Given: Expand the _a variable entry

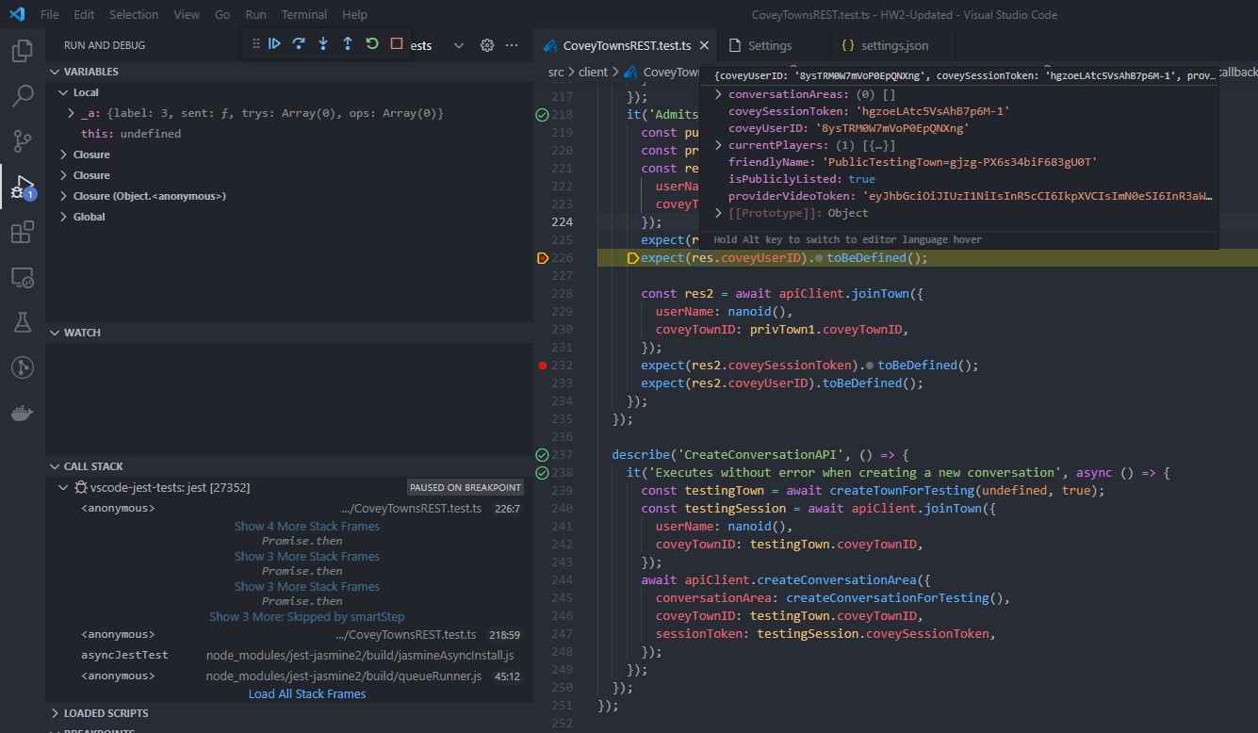Looking at the screenshot, I should coord(72,113).
